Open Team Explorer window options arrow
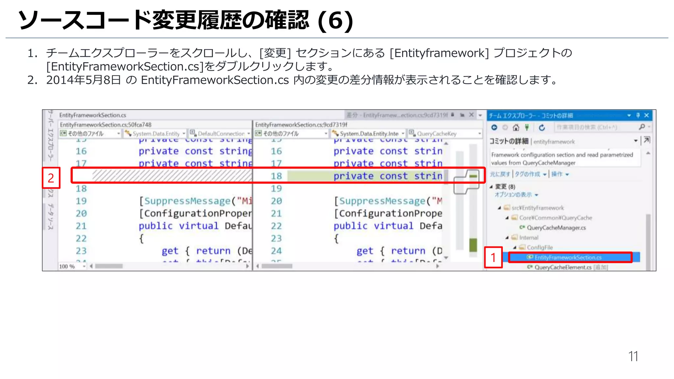Screen dimensions: 674x379 tap(629, 115)
